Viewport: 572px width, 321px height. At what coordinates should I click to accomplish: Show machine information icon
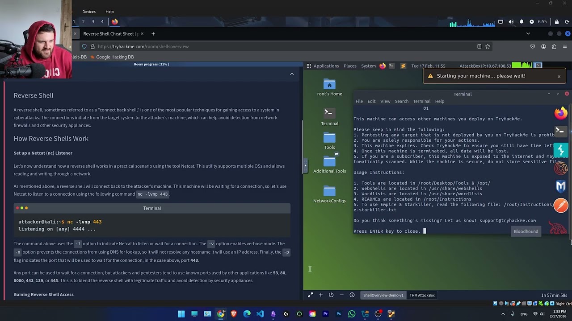pyautogui.click(x=352, y=295)
